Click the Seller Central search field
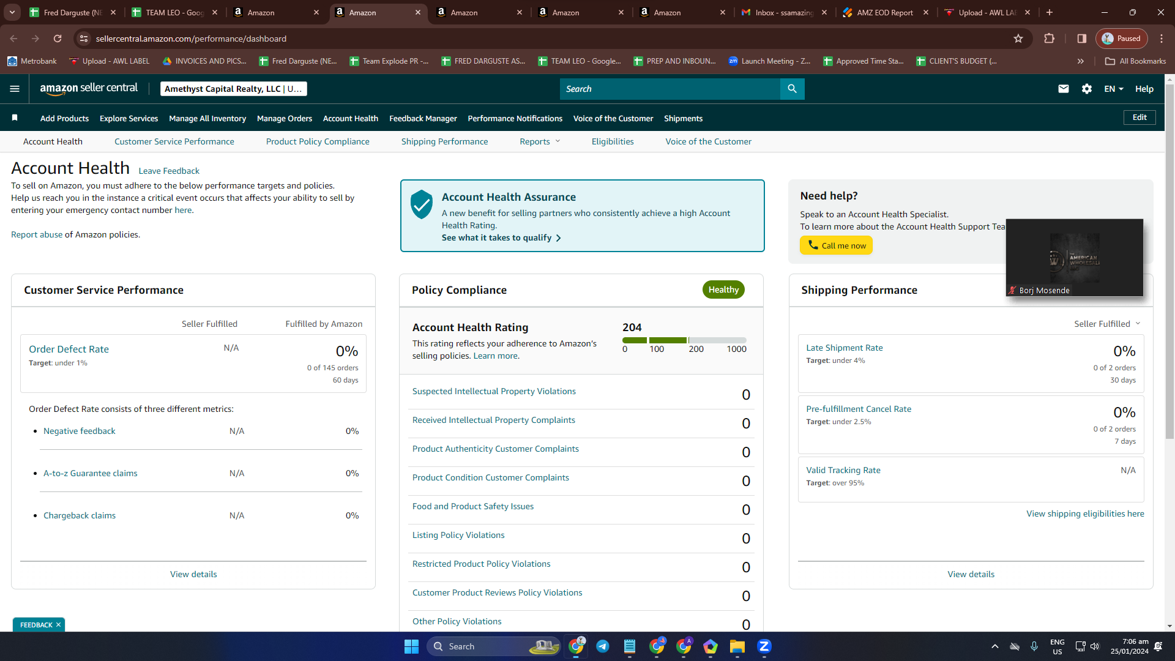Viewport: 1175px width, 661px height. (670, 89)
